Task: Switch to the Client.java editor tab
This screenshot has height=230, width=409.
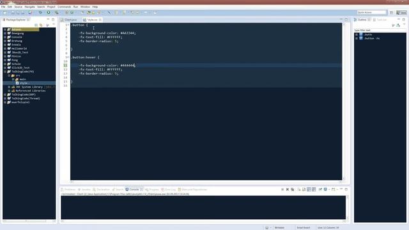Action: [x=69, y=20]
